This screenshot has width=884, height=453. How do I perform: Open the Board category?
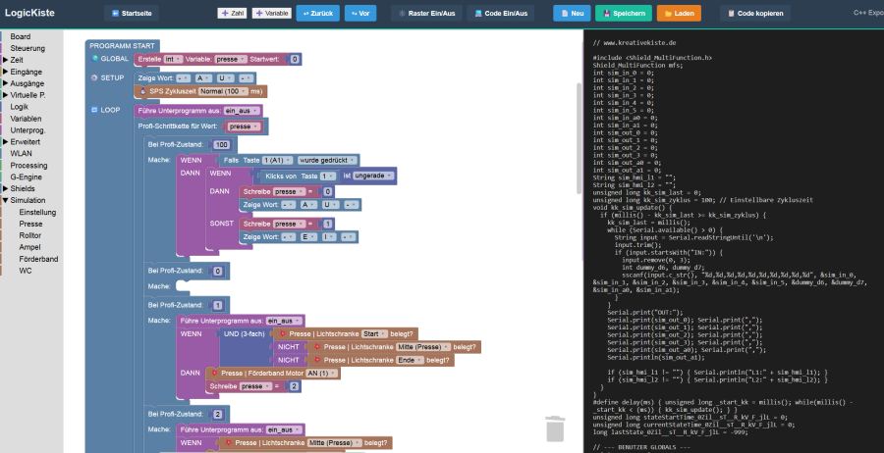coord(21,36)
